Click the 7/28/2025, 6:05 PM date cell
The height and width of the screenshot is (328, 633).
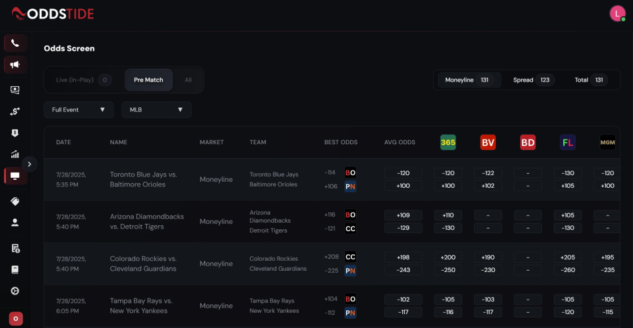pyautogui.click(x=71, y=306)
